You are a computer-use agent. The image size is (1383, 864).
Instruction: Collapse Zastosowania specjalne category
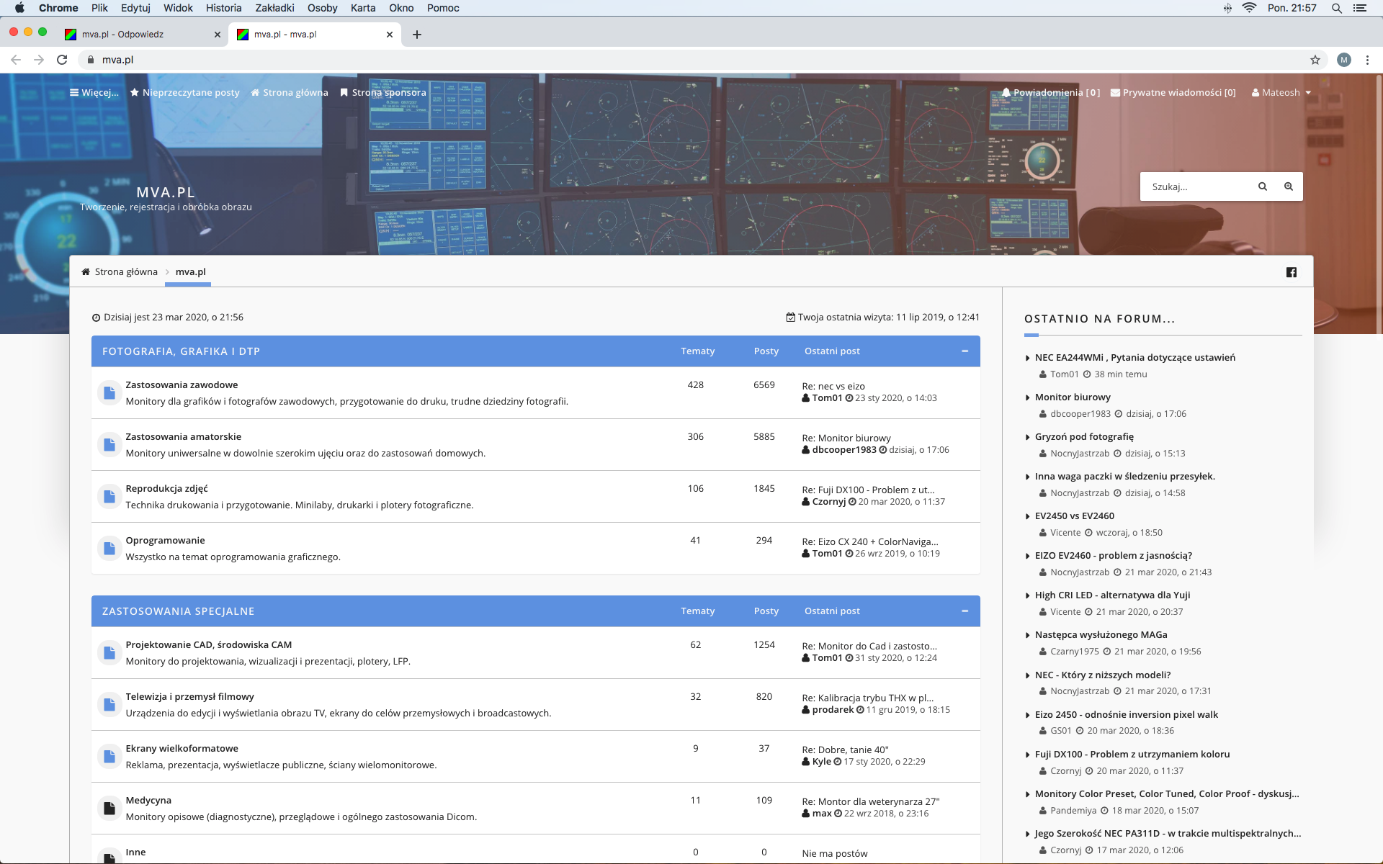(x=964, y=611)
